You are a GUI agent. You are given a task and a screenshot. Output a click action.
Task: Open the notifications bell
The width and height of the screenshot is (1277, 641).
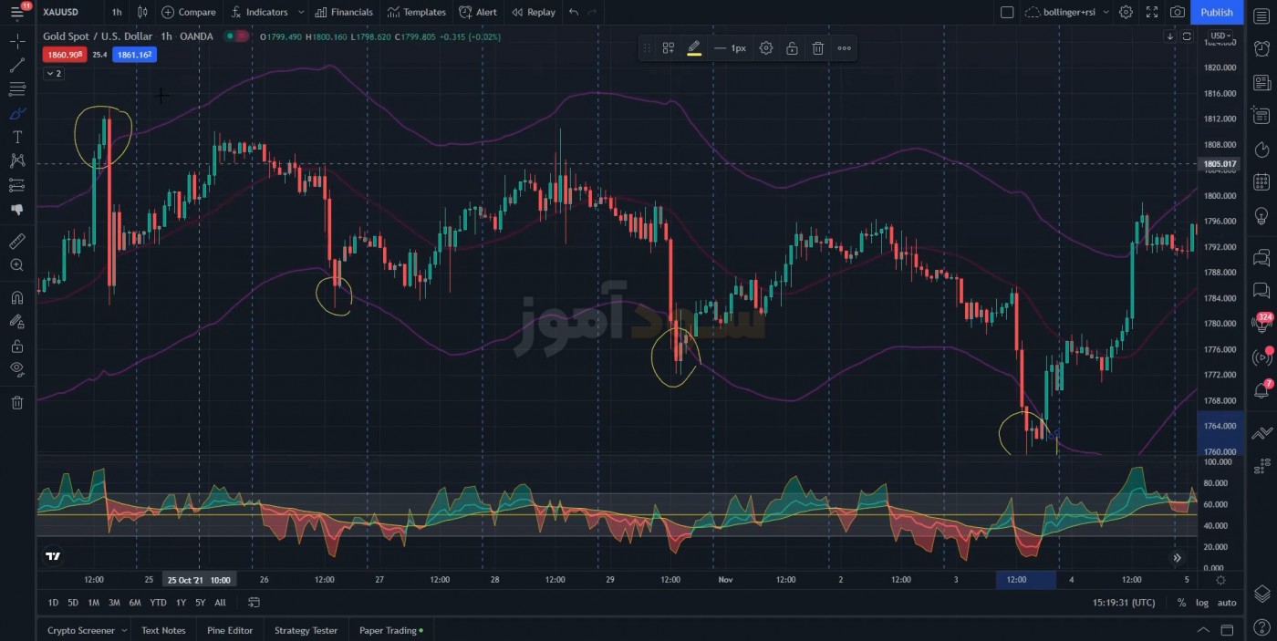coord(1261,390)
